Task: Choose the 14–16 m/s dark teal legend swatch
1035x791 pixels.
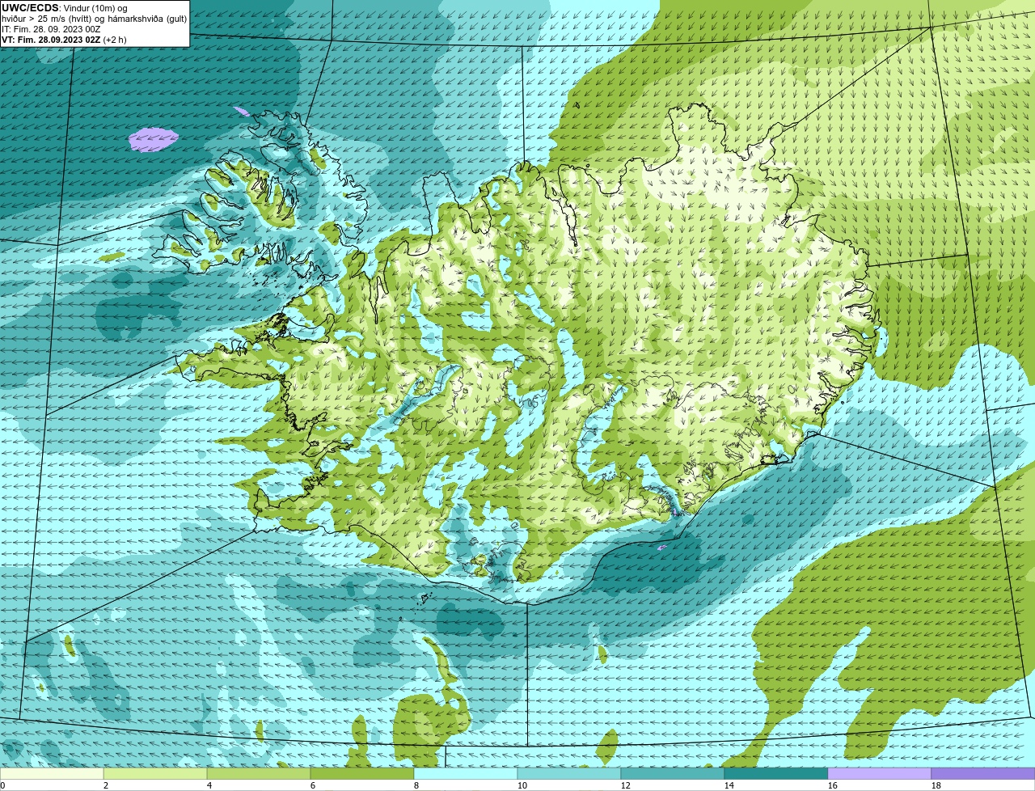Action: click(776, 773)
